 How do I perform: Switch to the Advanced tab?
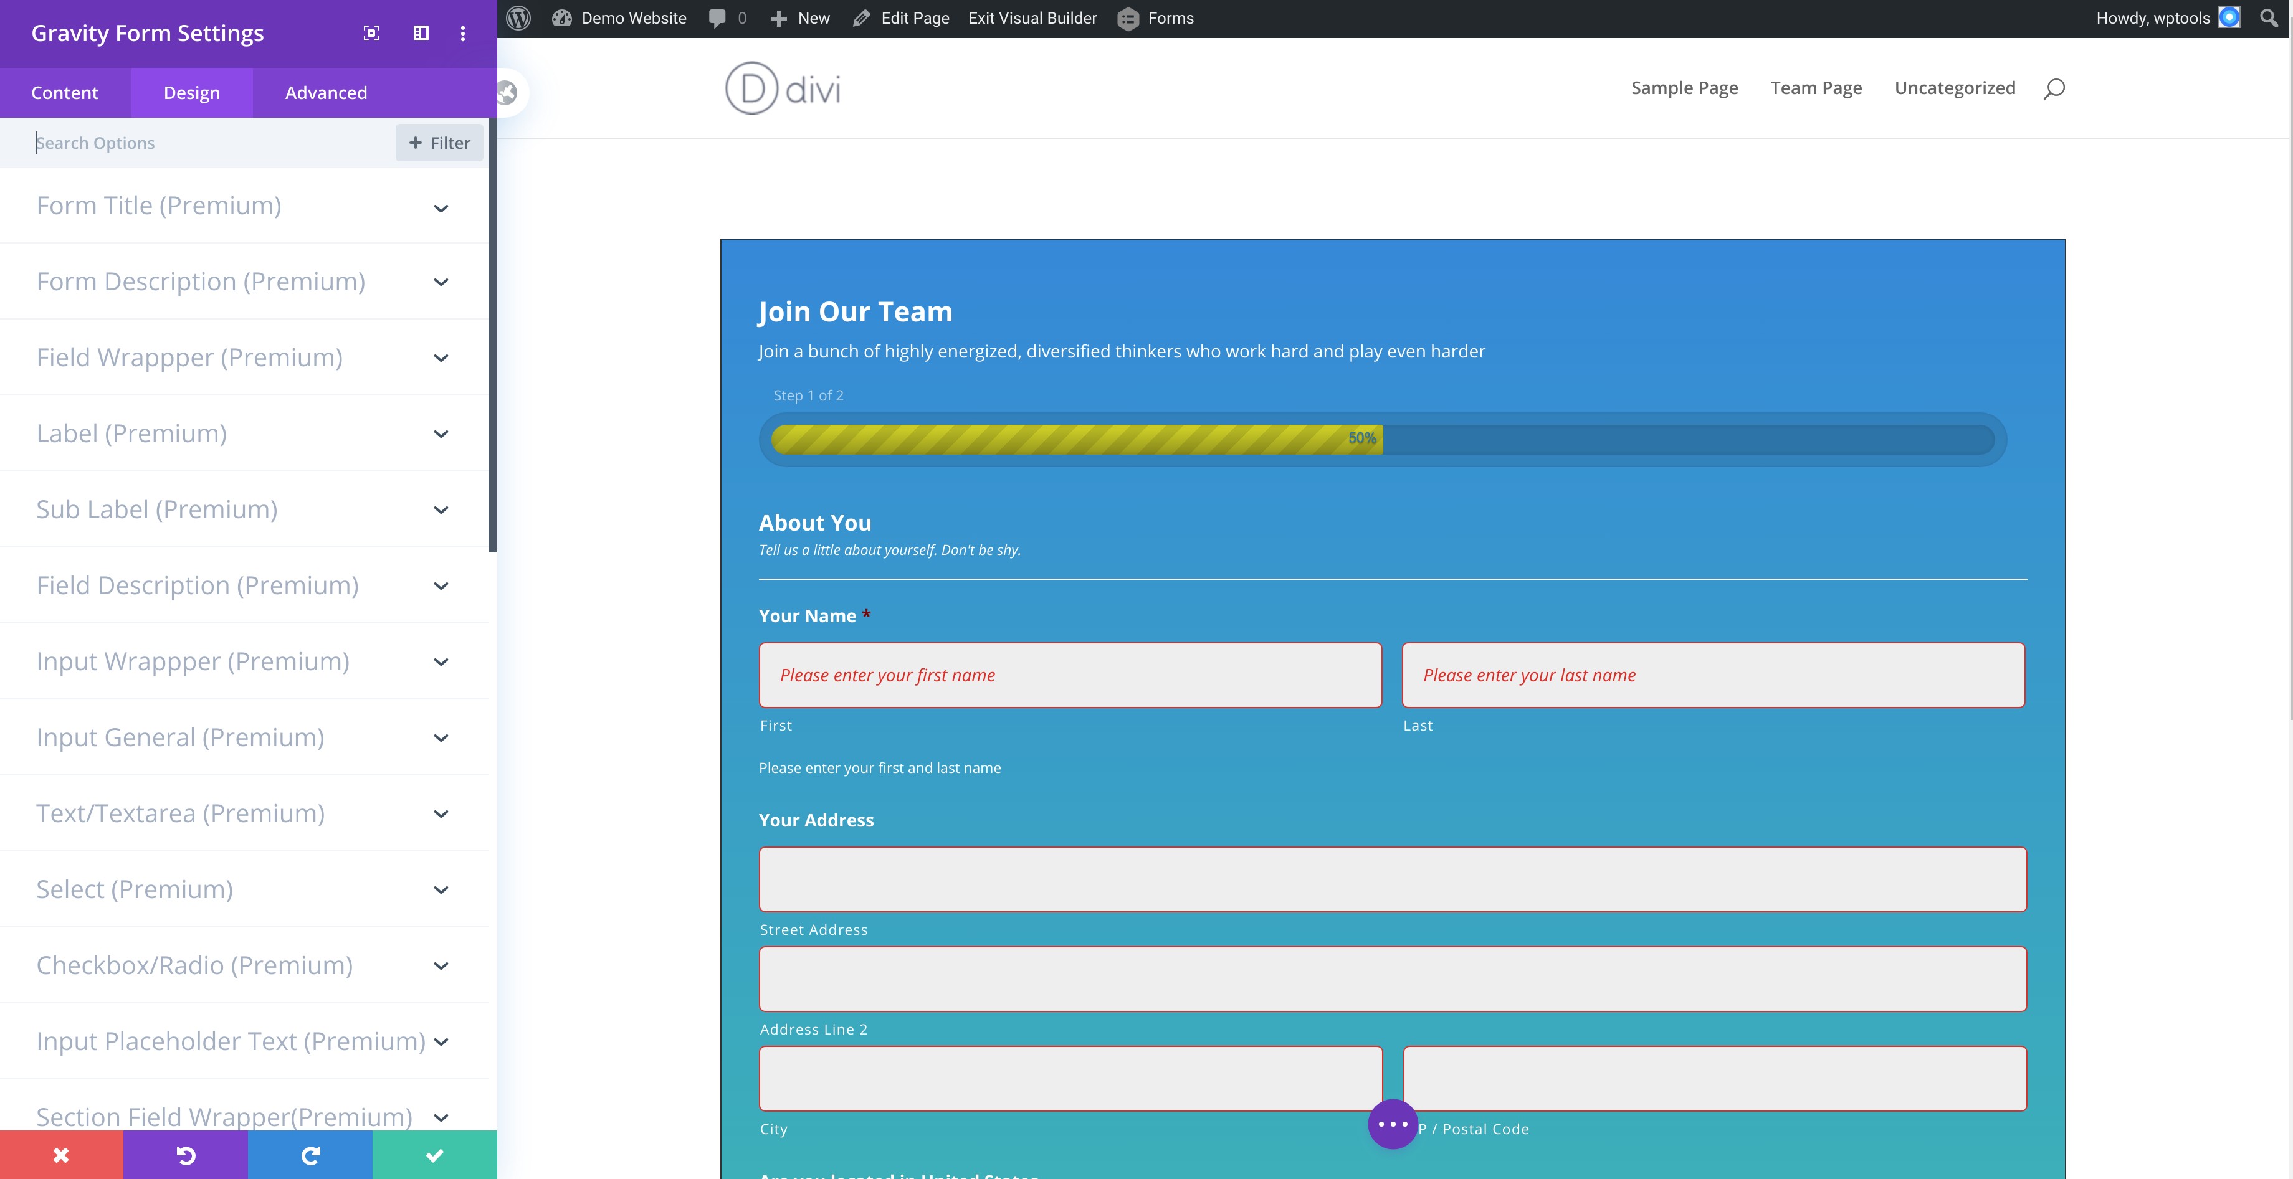click(326, 93)
